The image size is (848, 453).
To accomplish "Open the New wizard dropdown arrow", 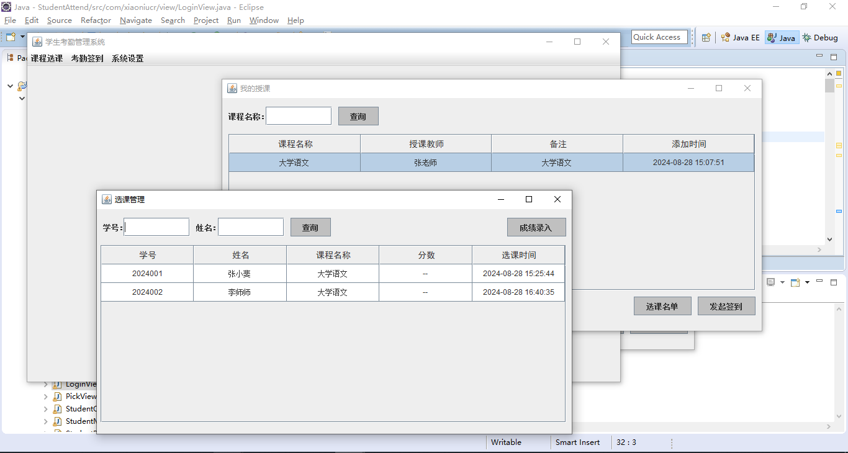I will 22,37.
